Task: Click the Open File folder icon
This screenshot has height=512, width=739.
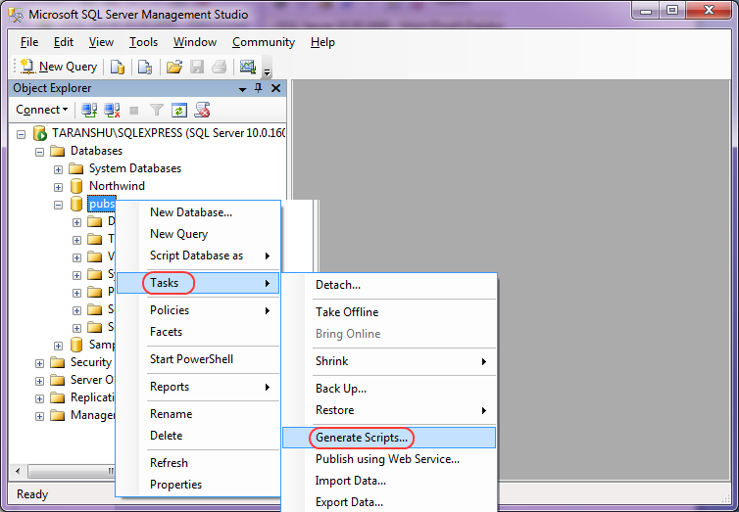Action: click(x=173, y=67)
